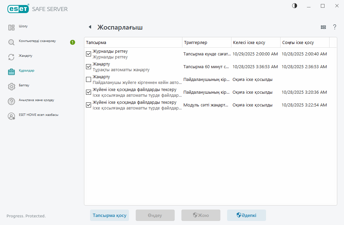Open the Баптау gear icon

(x=11, y=87)
